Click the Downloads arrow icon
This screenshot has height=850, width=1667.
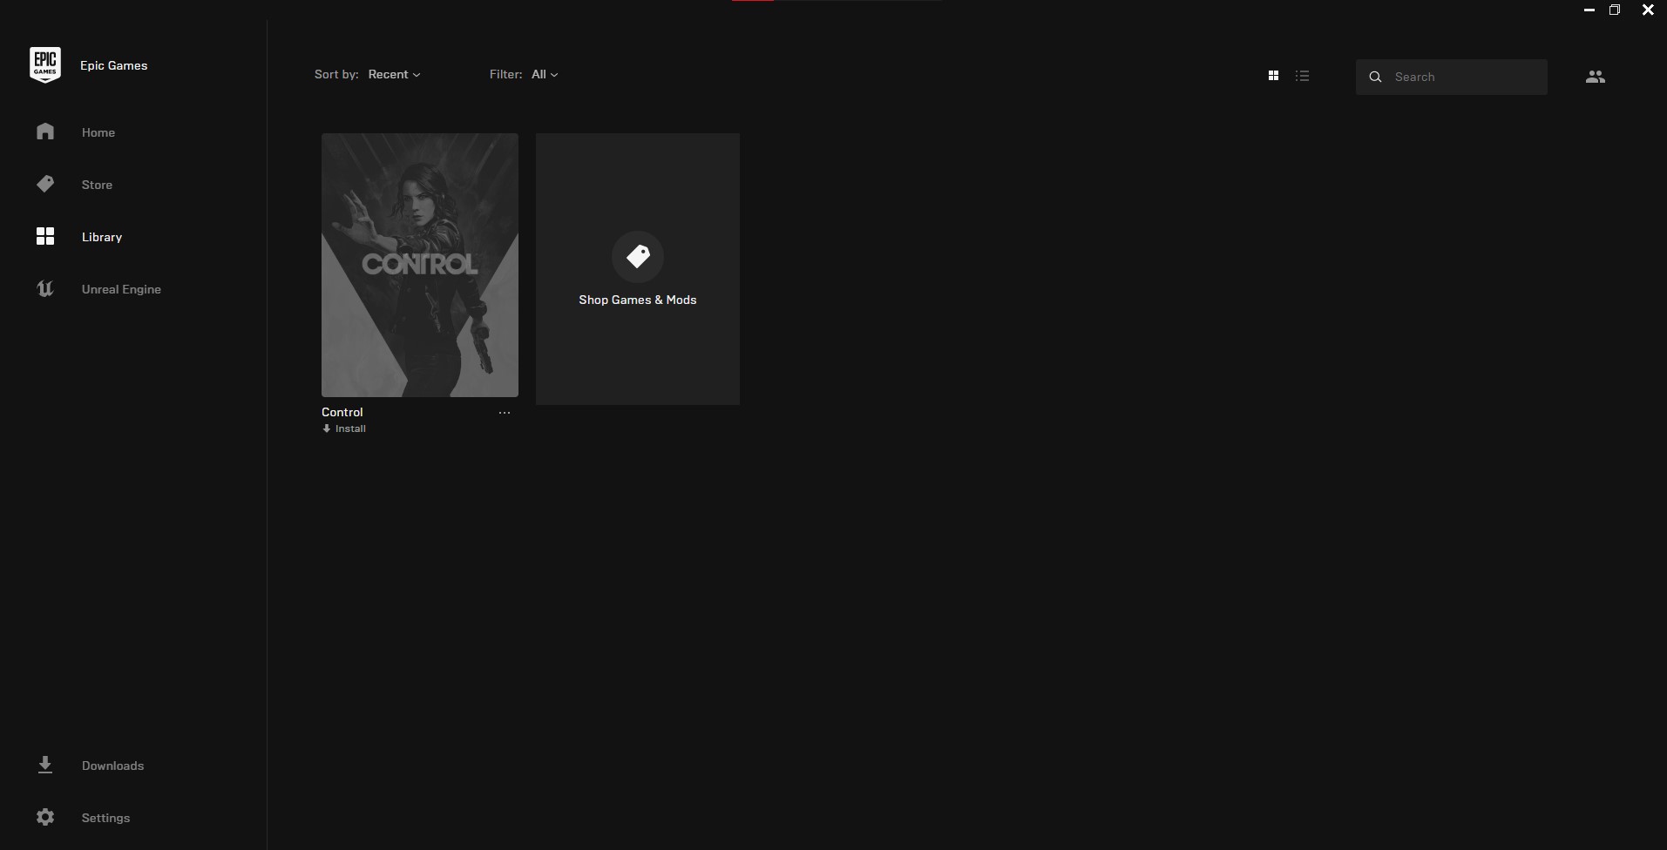[x=45, y=765]
